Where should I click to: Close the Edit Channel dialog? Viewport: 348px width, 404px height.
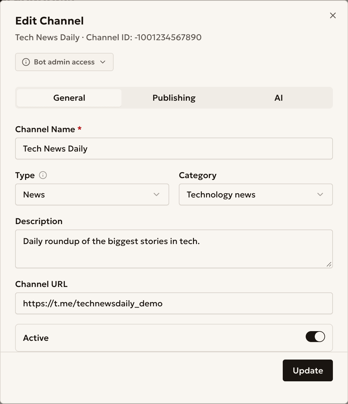(x=333, y=15)
